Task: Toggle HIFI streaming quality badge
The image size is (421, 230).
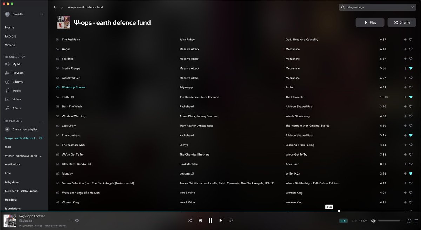Action: 343,221
